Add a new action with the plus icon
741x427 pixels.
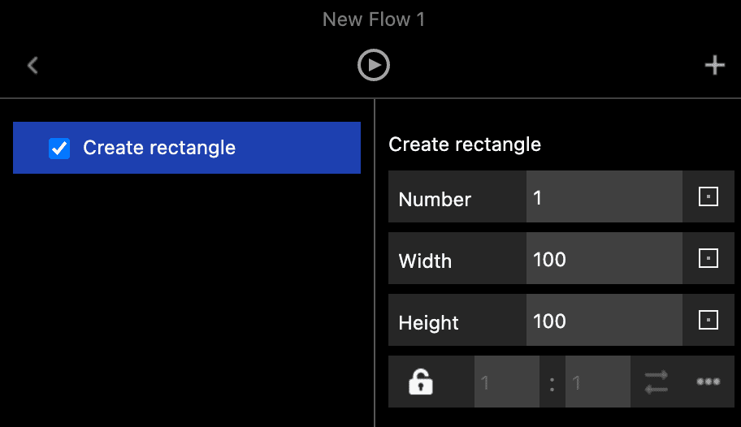coord(714,66)
